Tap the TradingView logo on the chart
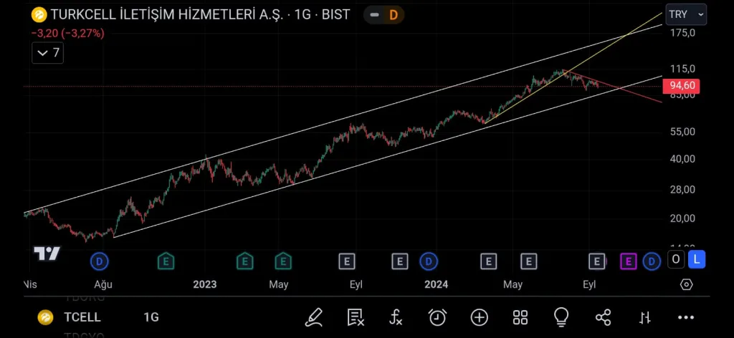This screenshot has width=734, height=338. click(47, 253)
